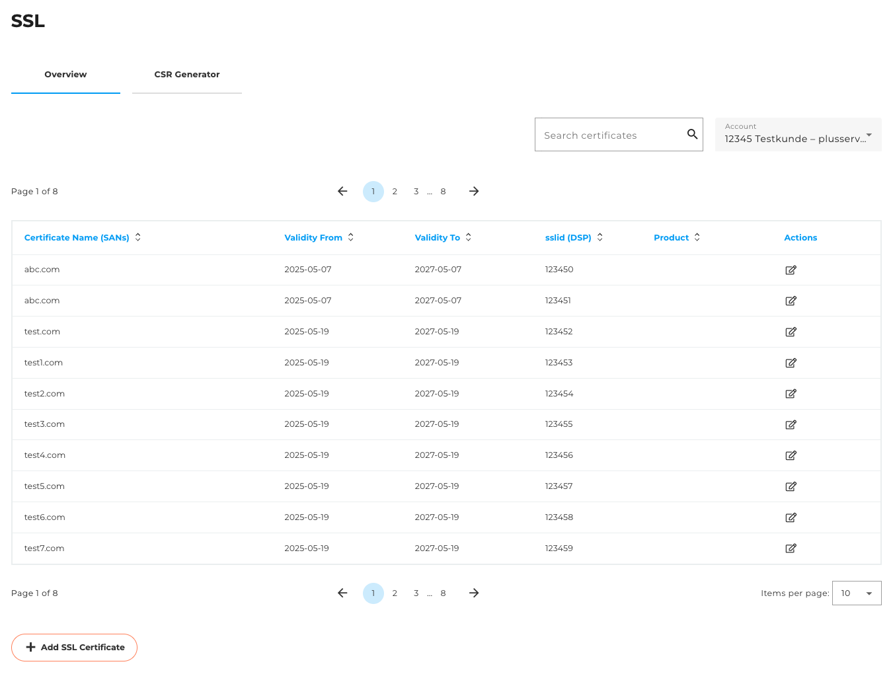Image resolution: width=893 pixels, height=676 pixels.
Task: Edit the test.com certificate
Action: 791,332
